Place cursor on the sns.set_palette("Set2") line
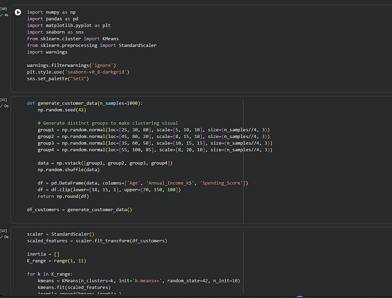 click(x=58, y=78)
